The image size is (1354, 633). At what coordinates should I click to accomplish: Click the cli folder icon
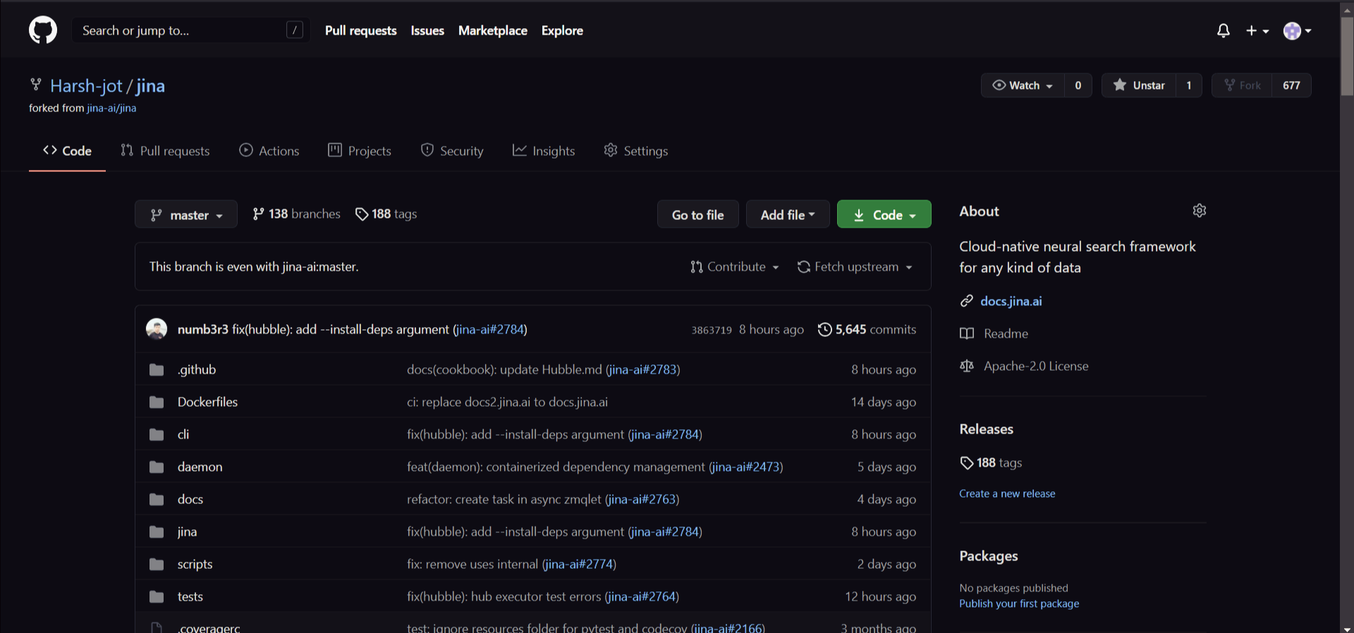point(157,434)
